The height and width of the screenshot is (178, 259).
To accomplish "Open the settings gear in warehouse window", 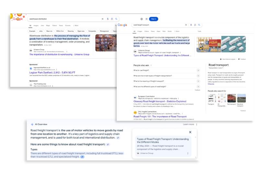I will coord(141,19).
